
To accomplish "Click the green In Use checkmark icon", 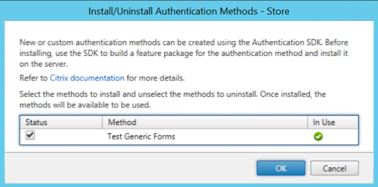I will click(319, 137).
